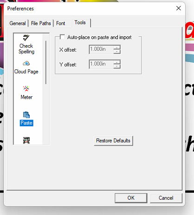Screen dimensions: 194x215
Task: Click the X offset input field
Action: [101, 49]
